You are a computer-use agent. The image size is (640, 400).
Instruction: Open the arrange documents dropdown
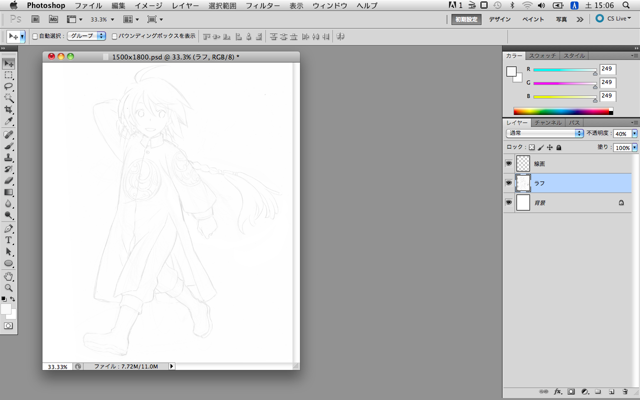click(131, 19)
